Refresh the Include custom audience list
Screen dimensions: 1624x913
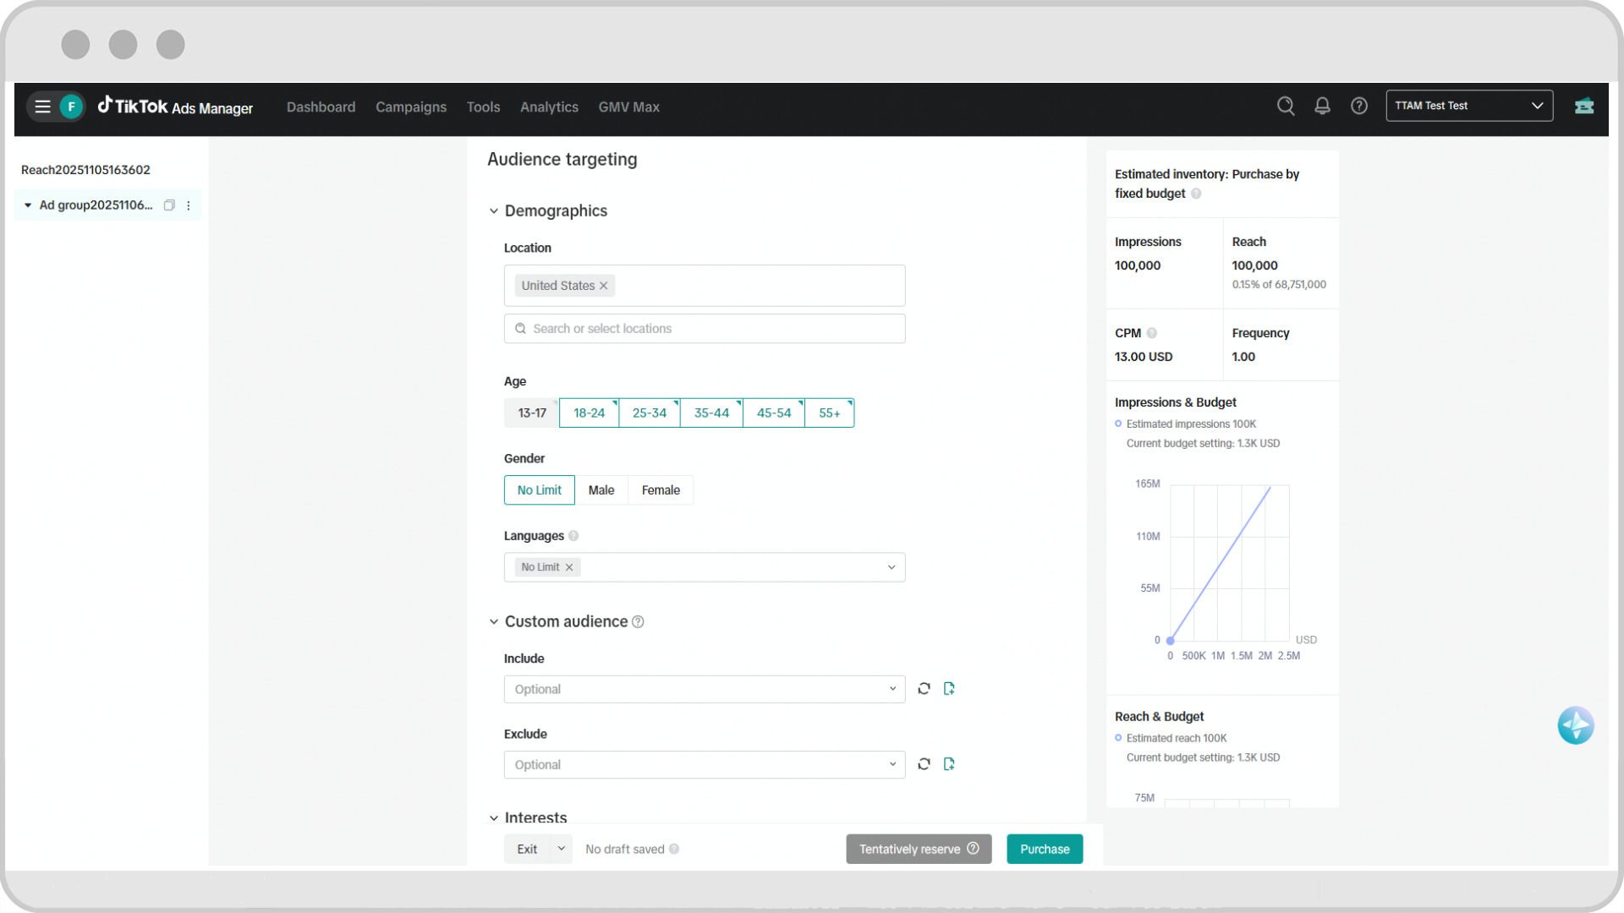pyautogui.click(x=924, y=689)
